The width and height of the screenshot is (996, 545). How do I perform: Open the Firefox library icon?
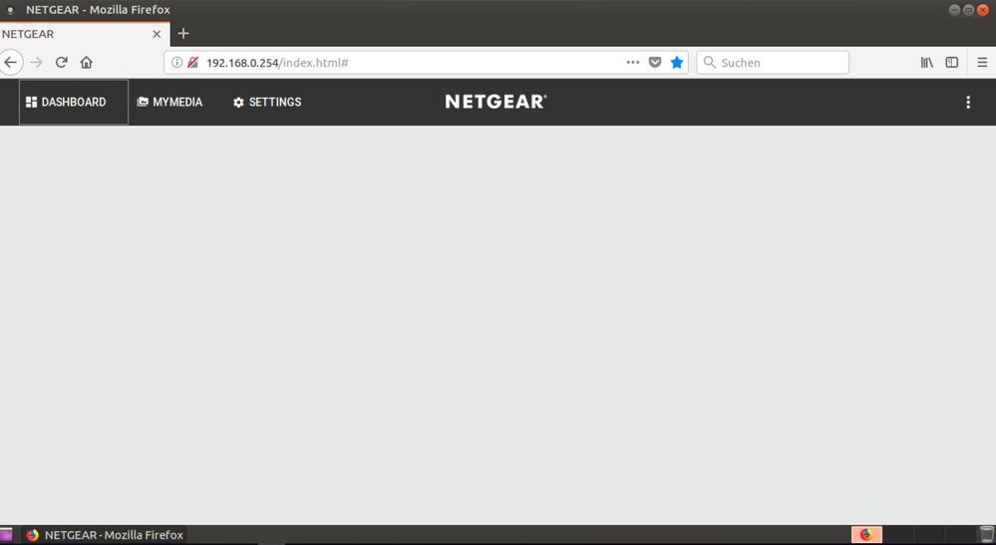coord(927,62)
